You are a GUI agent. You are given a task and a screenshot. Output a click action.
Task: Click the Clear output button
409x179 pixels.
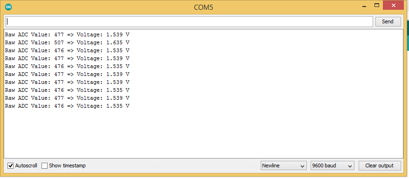(380, 165)
